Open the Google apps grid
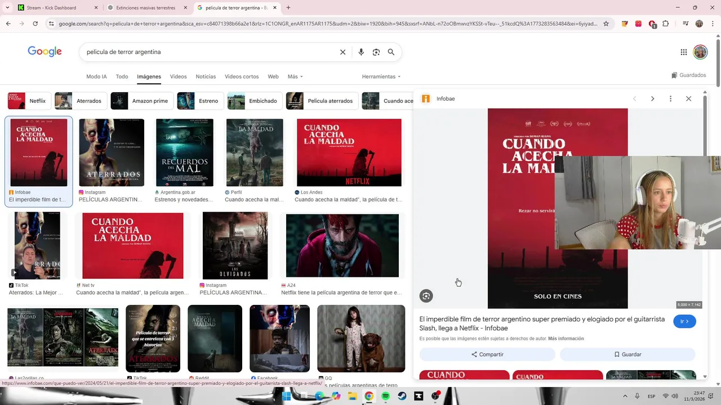 tap(683, 52)
